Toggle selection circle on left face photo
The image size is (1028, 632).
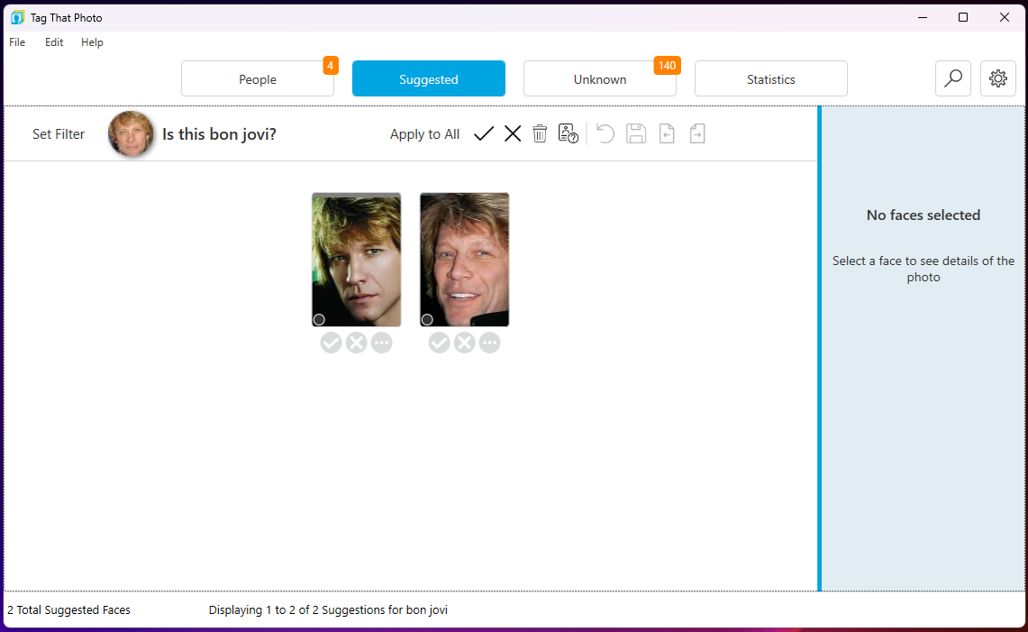pyautogui.click(x=319, y=319)
